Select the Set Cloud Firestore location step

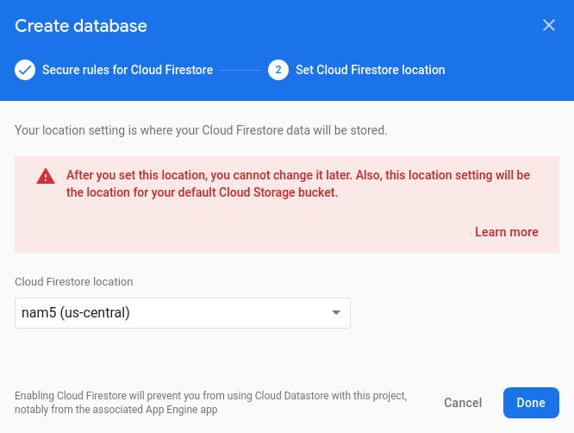pyautogui.click(x=370, y=70)
